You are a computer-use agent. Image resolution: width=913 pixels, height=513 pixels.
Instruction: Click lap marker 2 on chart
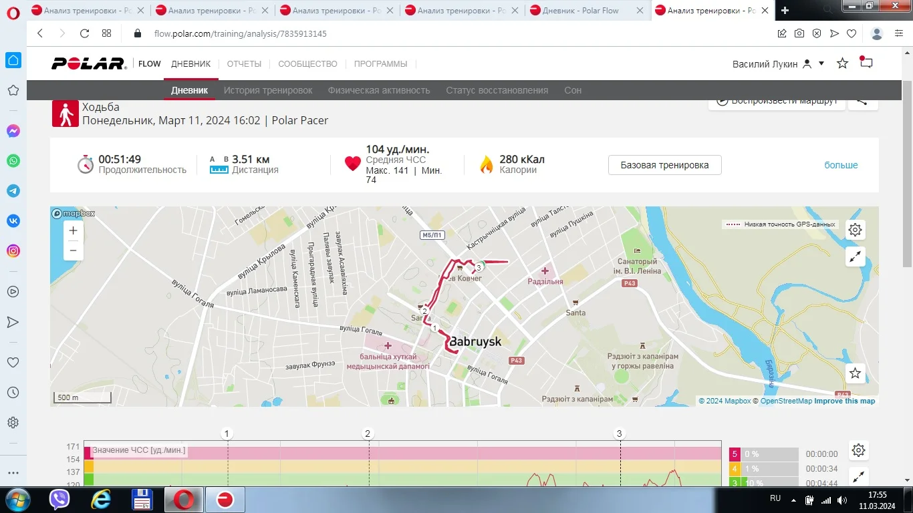coord(367,434)
